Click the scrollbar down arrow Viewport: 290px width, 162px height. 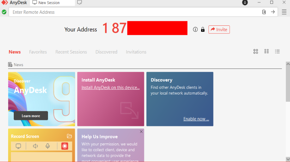pos(288,159)
